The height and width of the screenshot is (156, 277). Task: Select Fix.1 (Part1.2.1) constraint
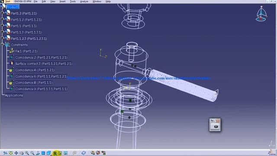pos(26,51)
